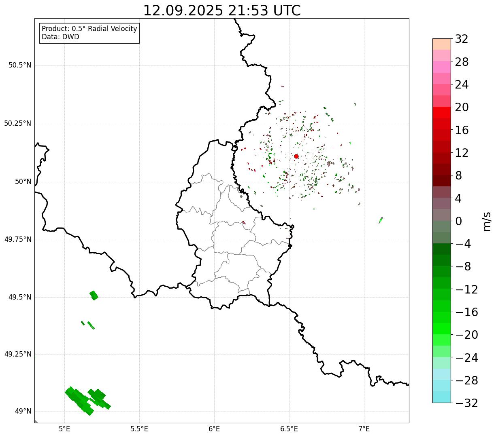
Task: Click the 50°N latitude label
Action: (23, 182)
